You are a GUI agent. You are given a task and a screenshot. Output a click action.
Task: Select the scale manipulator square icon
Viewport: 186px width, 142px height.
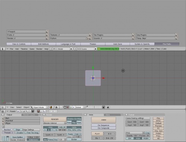pos(74,107)
